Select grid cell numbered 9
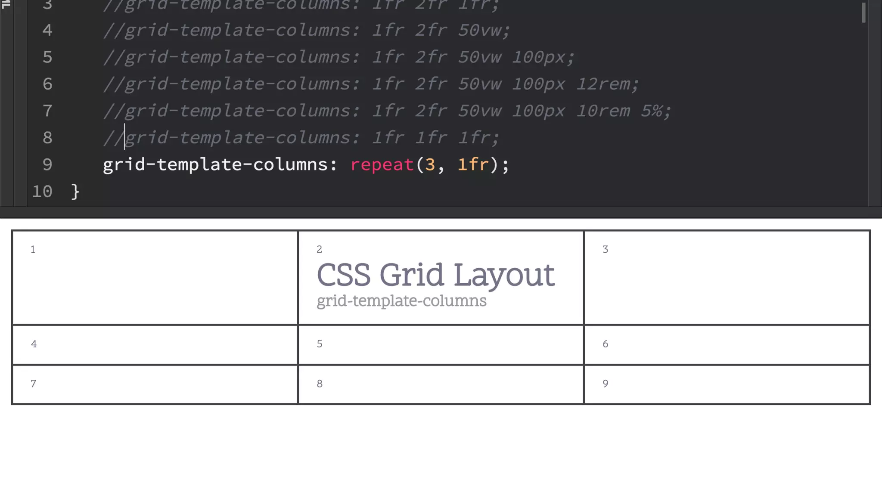The width and height of the screenshot is (882, 496). click(x=727, y=384)
